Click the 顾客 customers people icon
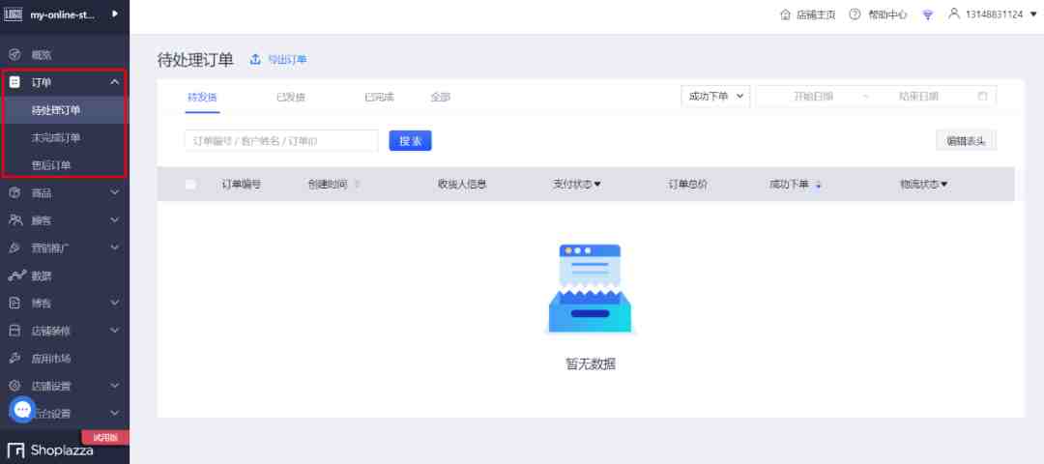 (x=15, y=219)
